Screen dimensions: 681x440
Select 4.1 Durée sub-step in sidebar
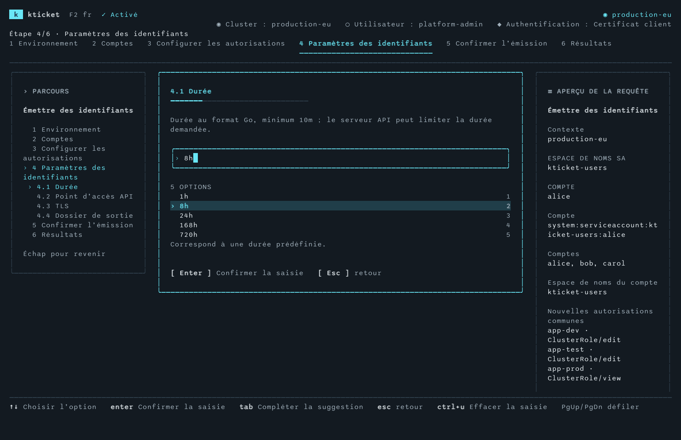pos(54,187)
